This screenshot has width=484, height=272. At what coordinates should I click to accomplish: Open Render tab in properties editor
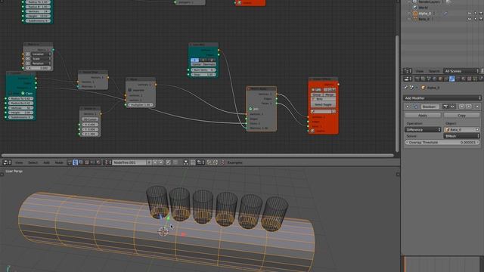417,79
